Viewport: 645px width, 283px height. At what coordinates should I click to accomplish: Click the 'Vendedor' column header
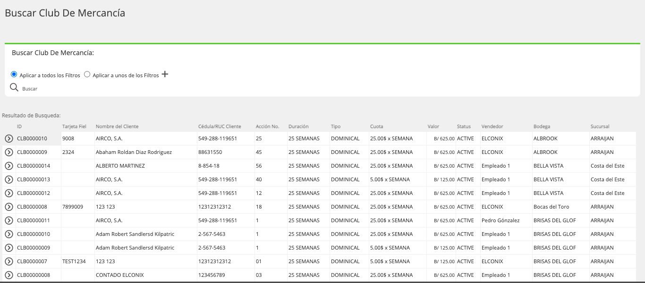[492, 126]
